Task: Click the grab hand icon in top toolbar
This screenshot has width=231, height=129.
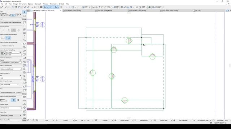Action: pos(3,7)
